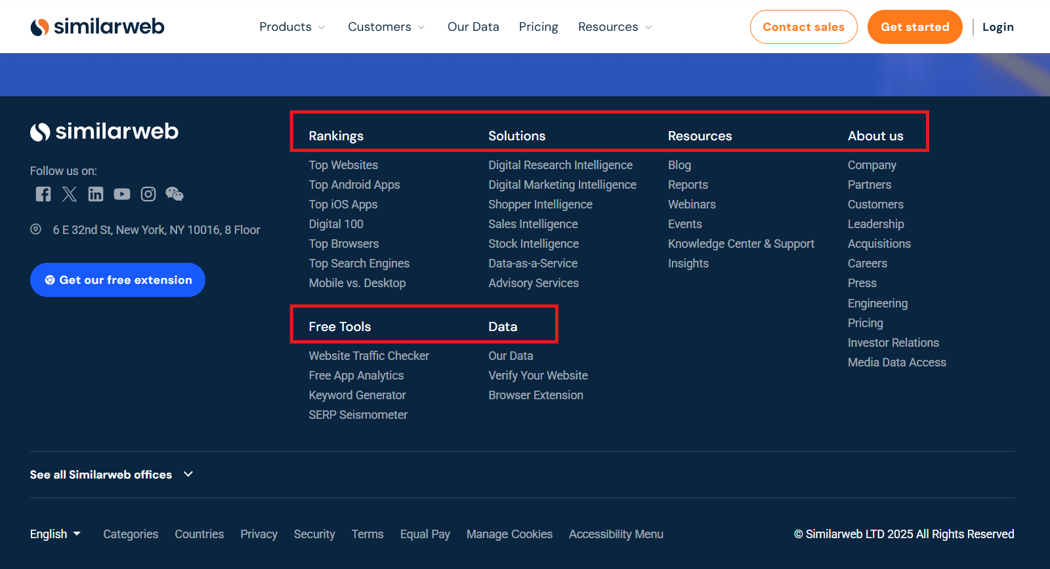Click the X (Twitter) social icon
The image size is (1050, 569).
pyautogui.click(x=70, y=194)
